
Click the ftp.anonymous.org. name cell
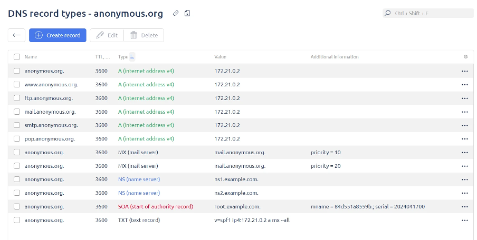click(49, 98)
